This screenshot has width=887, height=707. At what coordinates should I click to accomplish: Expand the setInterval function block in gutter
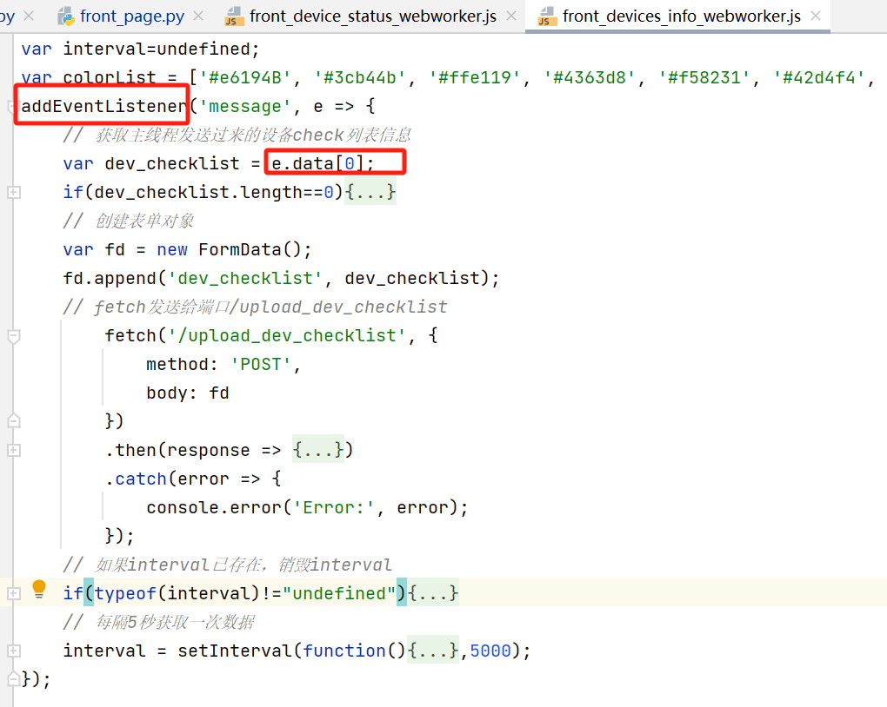[x=14, y=651]
